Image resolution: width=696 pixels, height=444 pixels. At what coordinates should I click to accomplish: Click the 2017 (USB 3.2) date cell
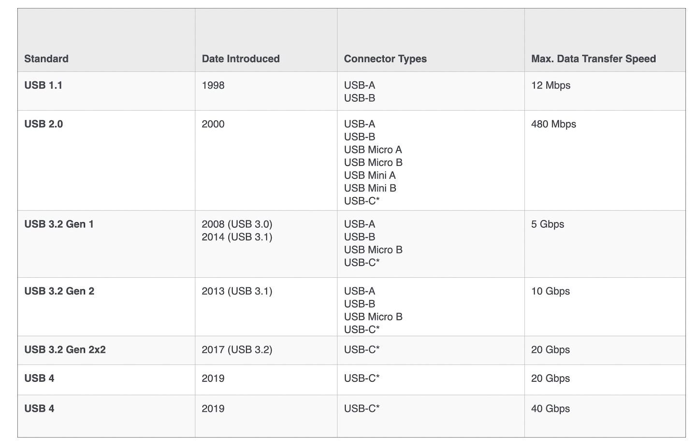point(237,350)
